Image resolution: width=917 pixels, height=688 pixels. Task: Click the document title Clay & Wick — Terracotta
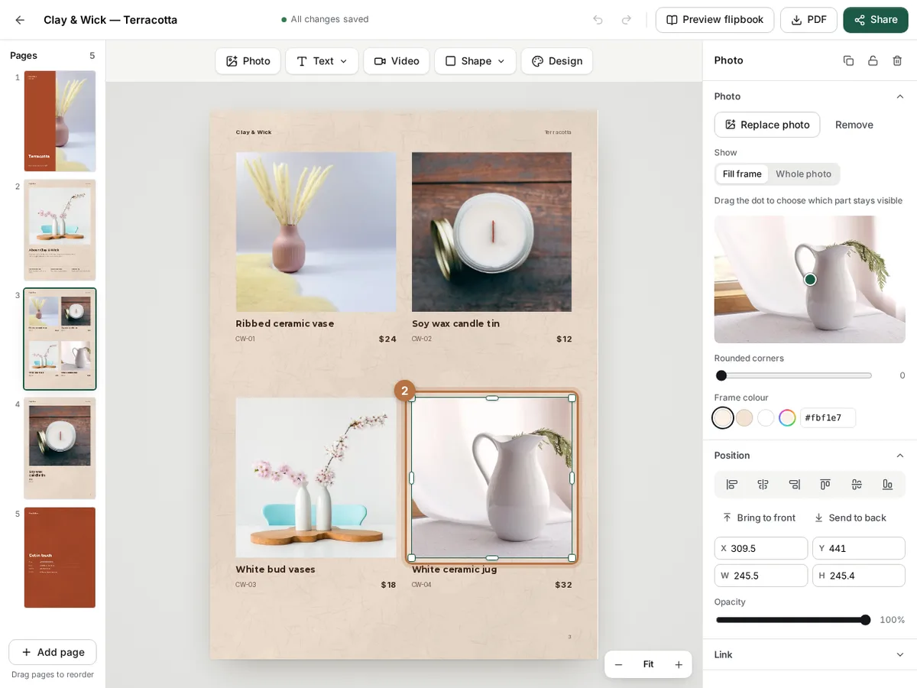(x=110, y=20)
